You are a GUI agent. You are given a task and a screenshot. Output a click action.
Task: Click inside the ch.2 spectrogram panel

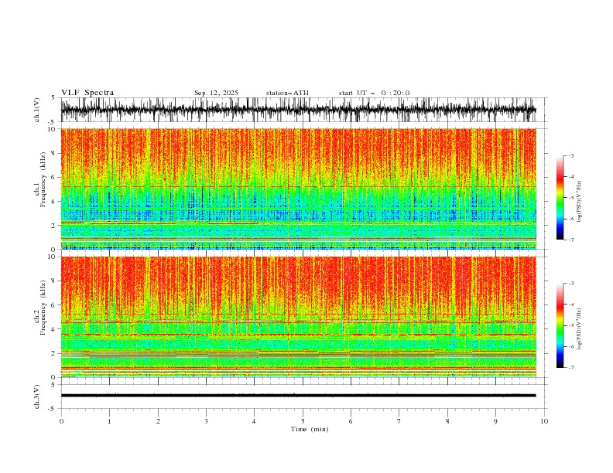pos(298,317)
